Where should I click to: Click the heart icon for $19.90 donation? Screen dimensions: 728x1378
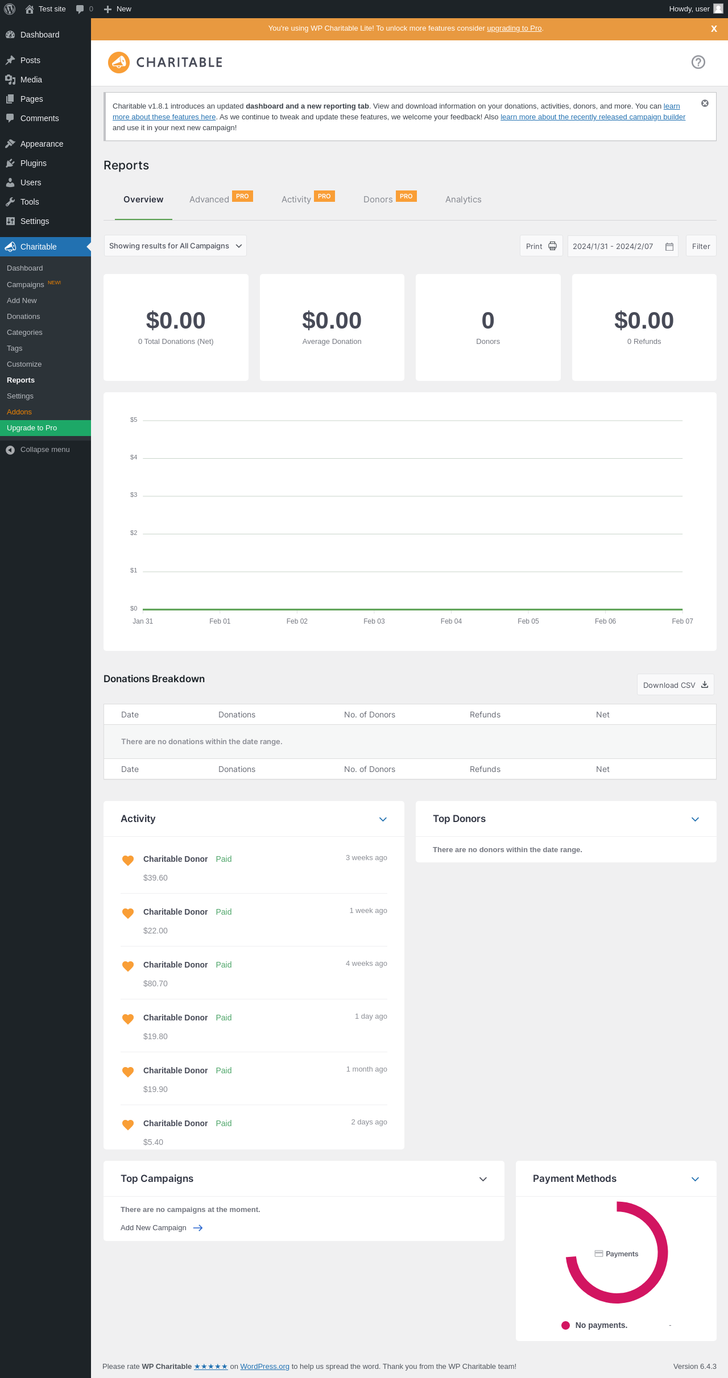[x=128, y=1072]
